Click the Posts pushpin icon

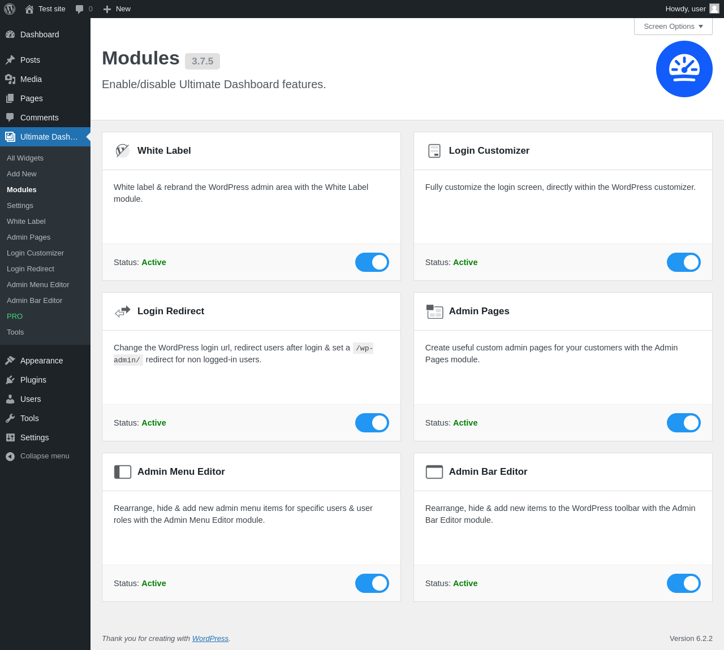pos(10,60)
